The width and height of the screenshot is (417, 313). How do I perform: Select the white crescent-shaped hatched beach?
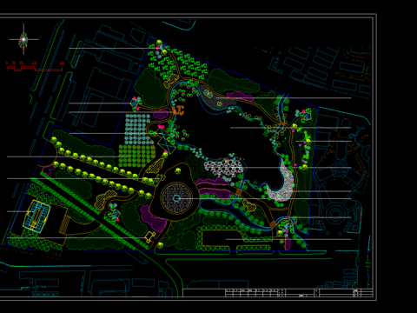tap(281, 183)
